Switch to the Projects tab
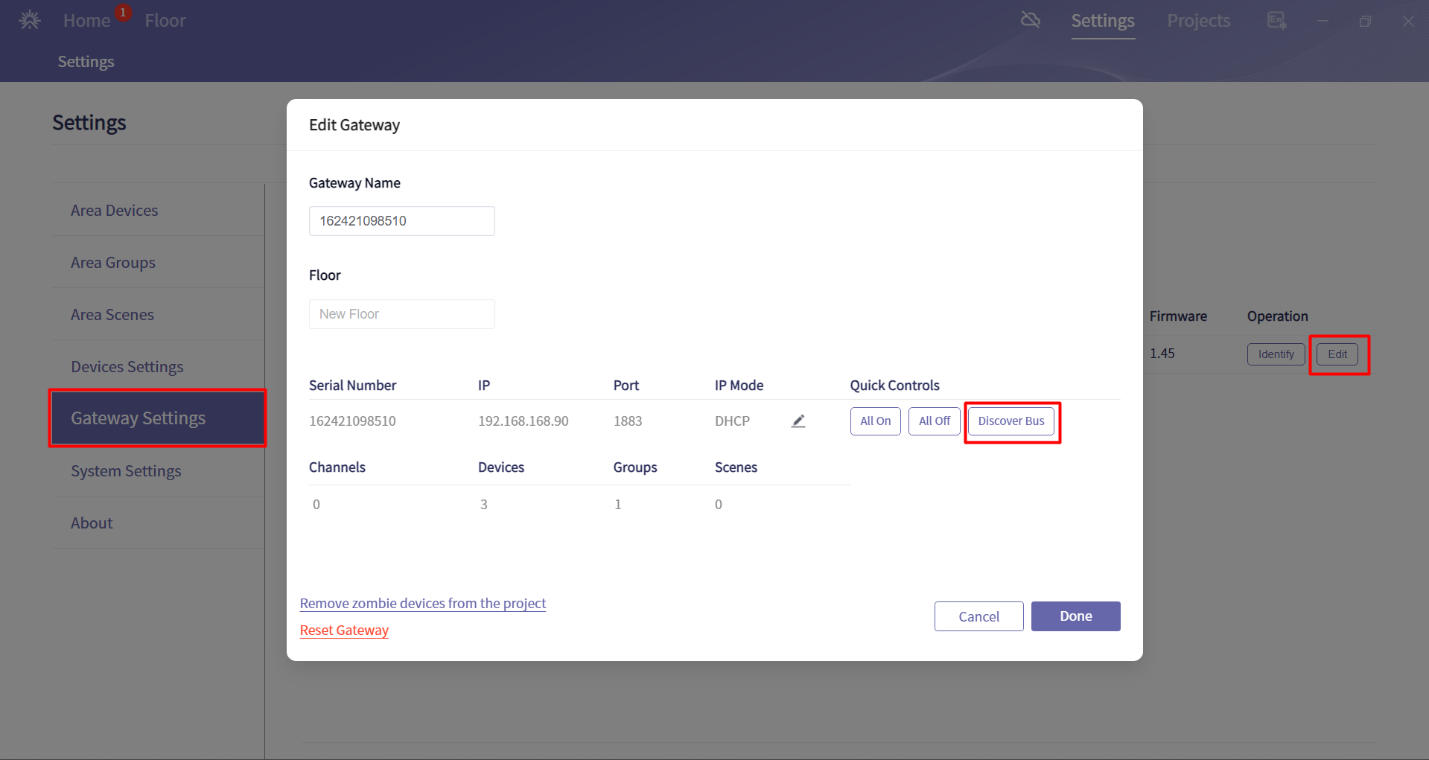This screenshot has width=1429, height=760. 1198,21
